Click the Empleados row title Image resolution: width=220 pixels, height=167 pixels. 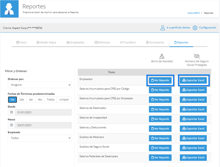coord(86,79)
